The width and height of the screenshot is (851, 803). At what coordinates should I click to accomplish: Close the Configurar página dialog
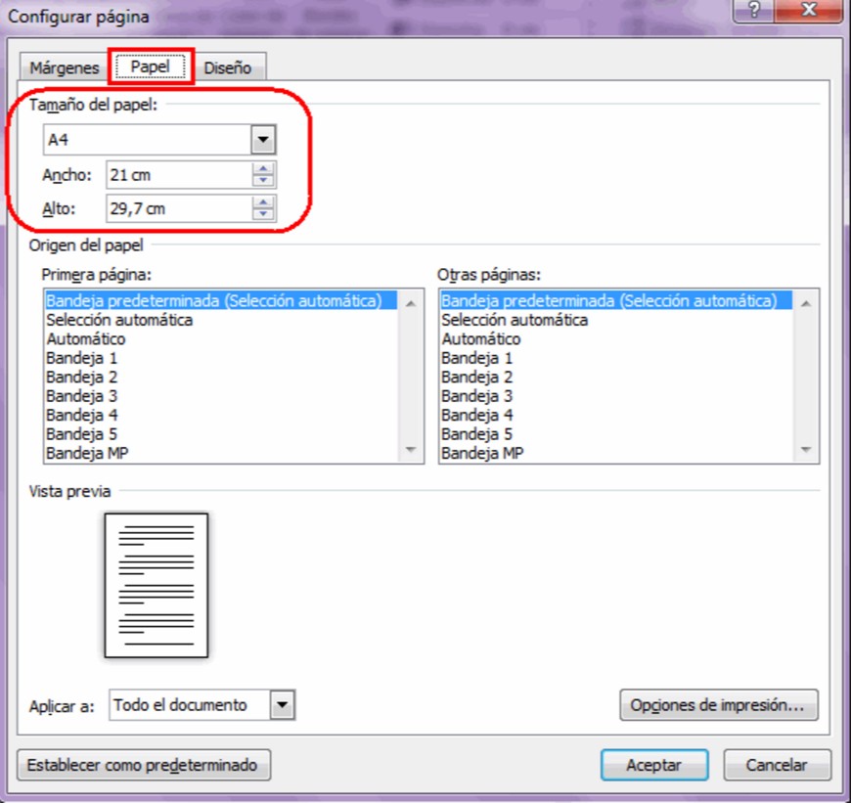(809, 10)
